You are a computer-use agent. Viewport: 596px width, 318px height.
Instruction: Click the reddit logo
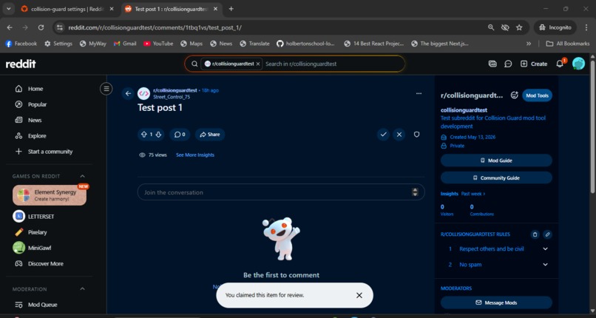click(x=21, y=64)
